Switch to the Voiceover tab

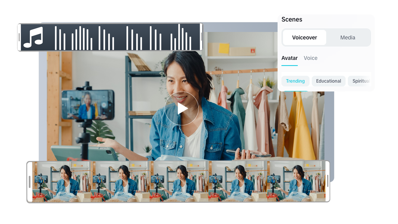(304, 37)
